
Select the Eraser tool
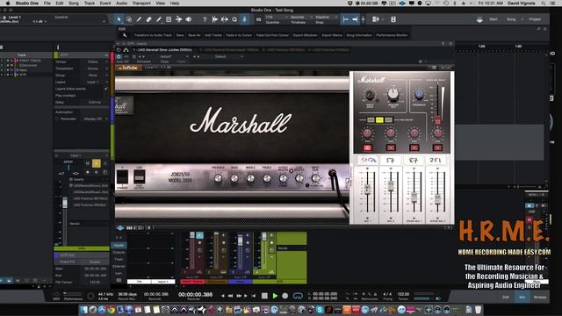tap(149, 19)
